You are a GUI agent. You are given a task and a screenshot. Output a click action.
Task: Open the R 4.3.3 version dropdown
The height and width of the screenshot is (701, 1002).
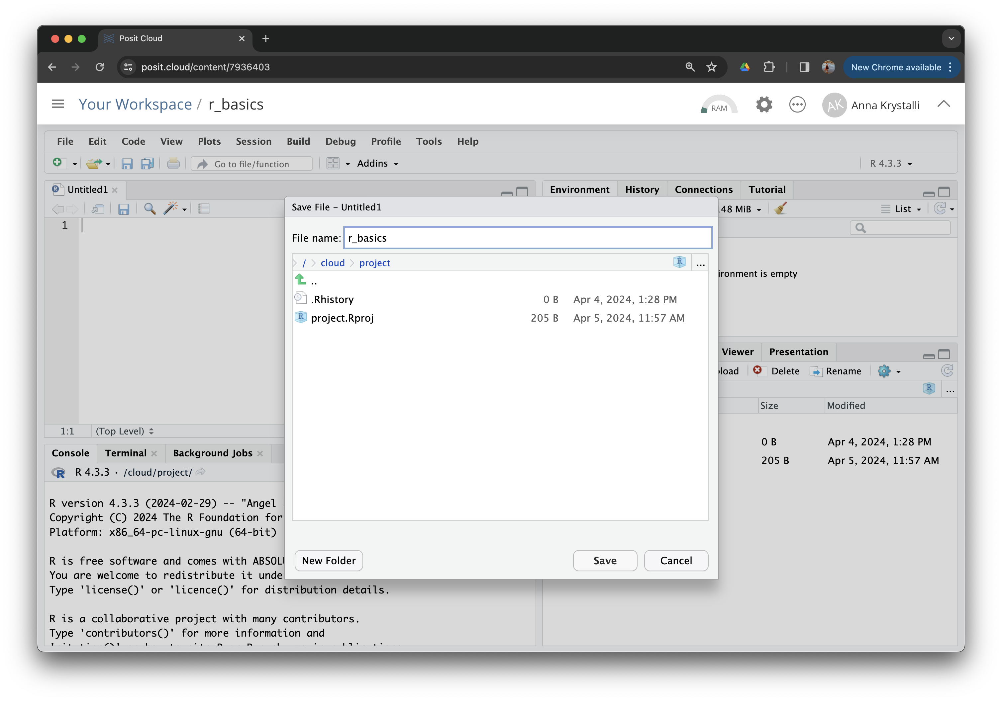(891, 164)
